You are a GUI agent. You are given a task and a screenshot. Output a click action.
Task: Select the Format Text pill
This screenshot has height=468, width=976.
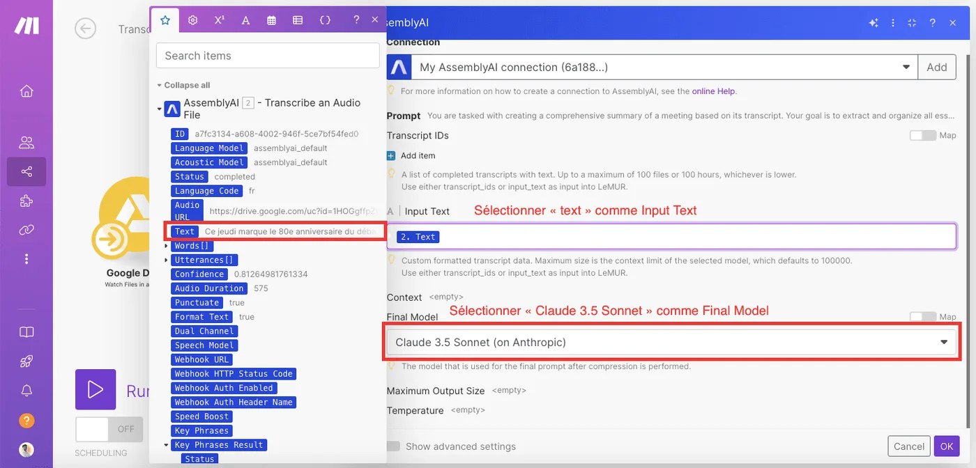point(201,317)
